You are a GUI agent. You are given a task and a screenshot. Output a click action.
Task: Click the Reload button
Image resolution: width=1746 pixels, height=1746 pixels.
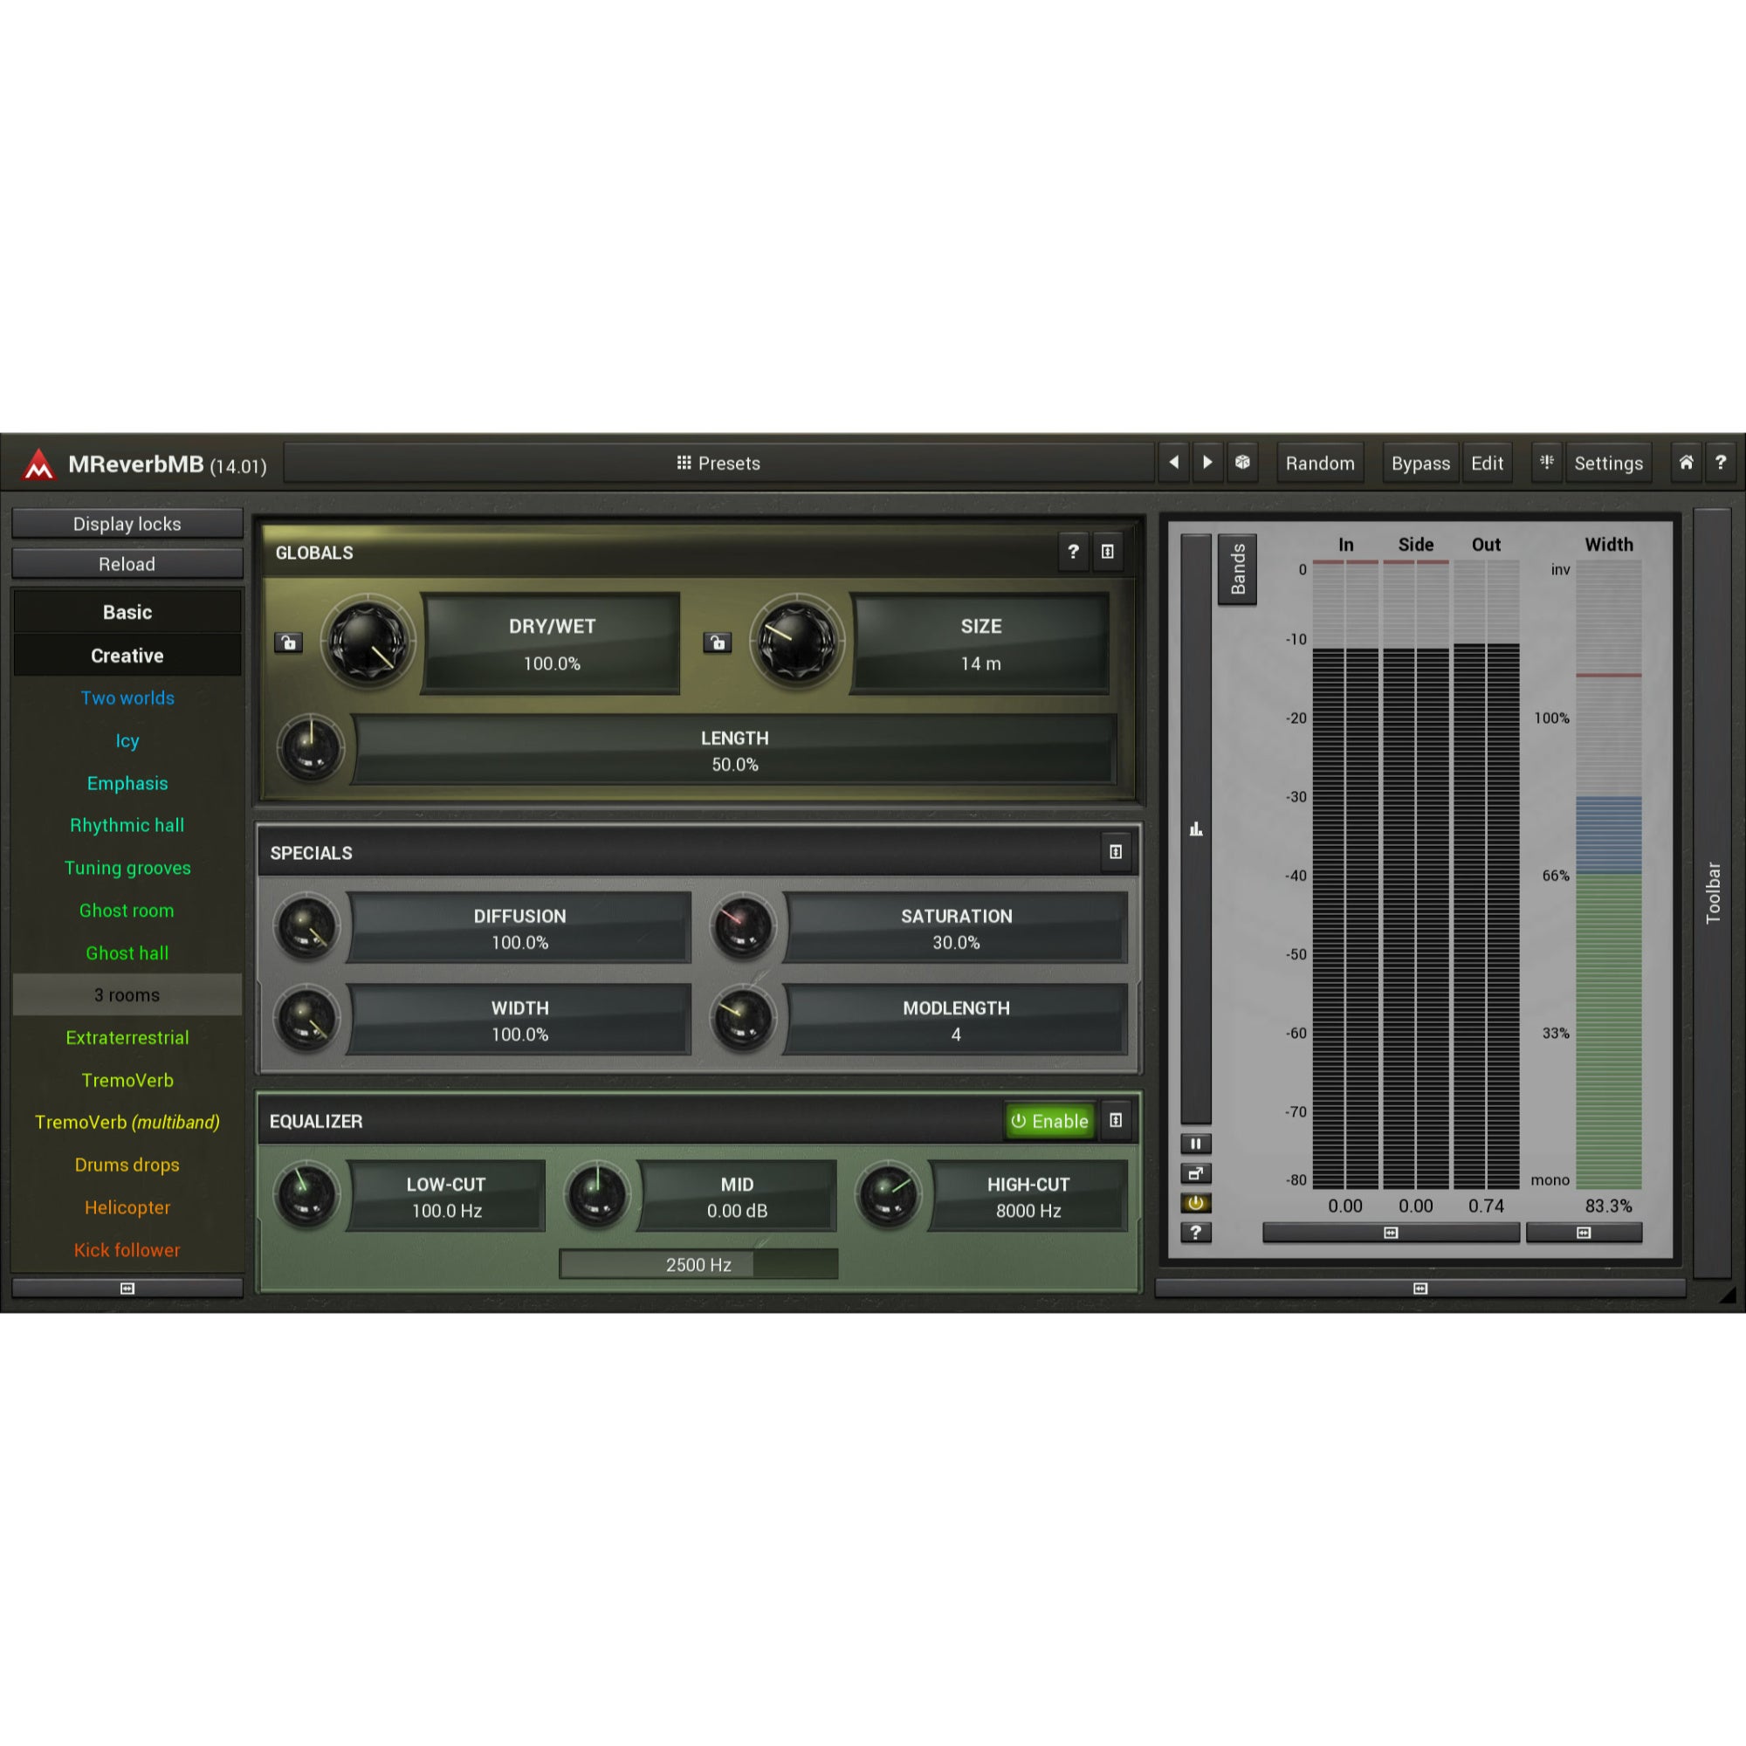[127, 564]
